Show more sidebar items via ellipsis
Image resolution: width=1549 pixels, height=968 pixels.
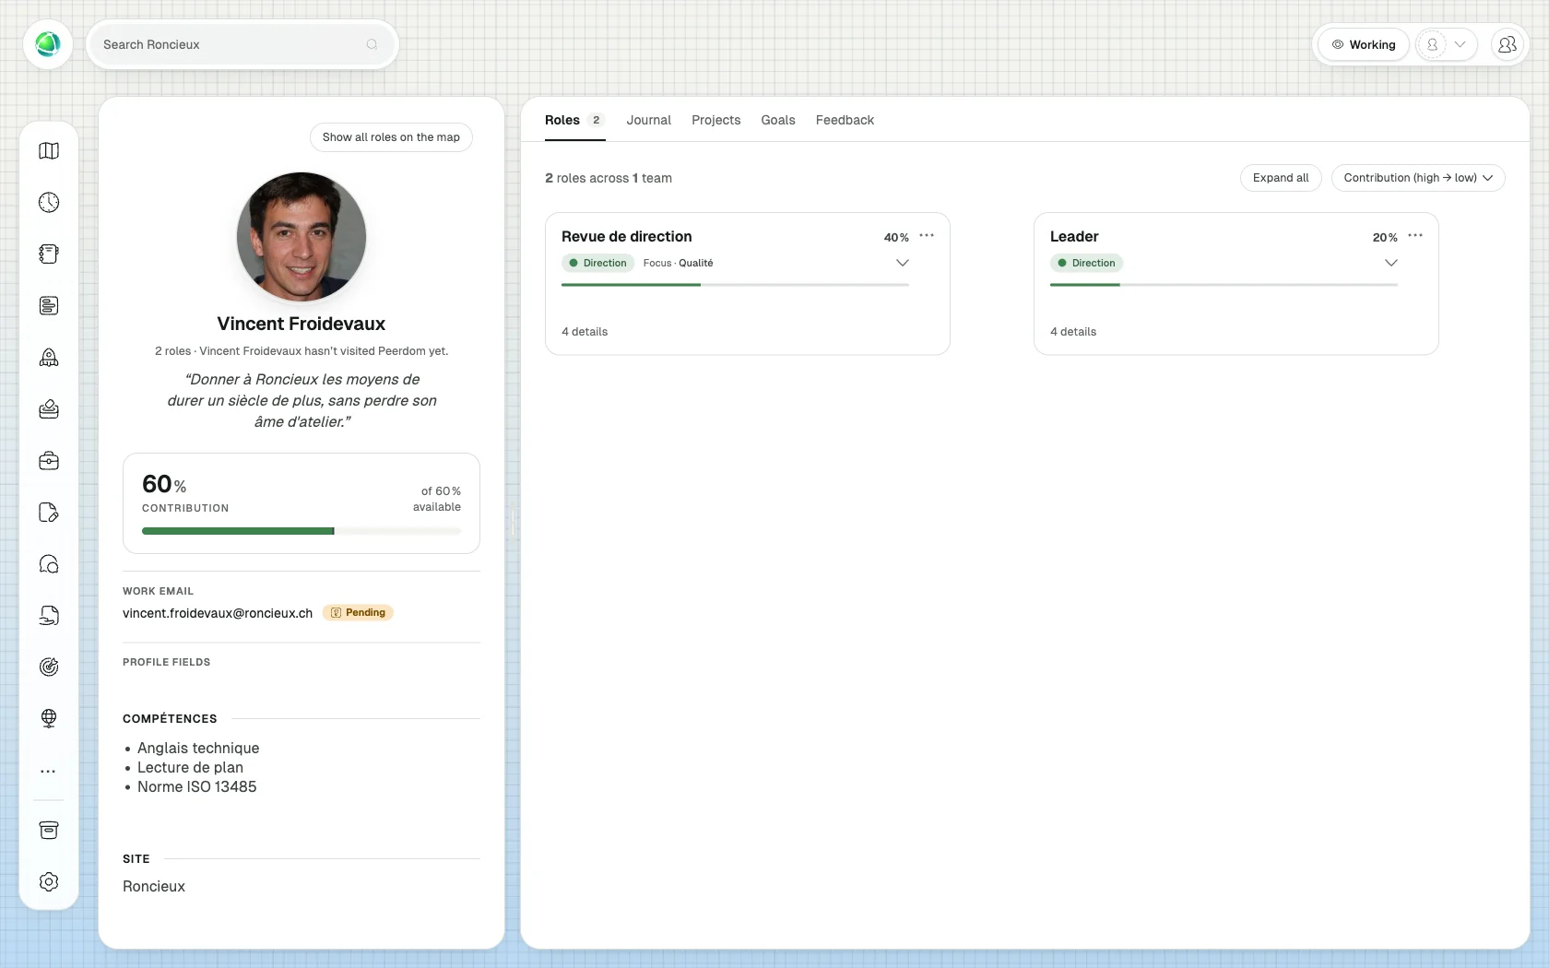(x=49, y=771)
